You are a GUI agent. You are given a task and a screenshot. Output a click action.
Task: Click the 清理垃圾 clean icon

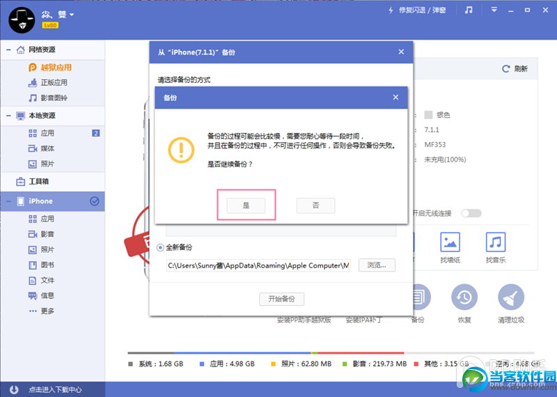[x=511, y=297]
